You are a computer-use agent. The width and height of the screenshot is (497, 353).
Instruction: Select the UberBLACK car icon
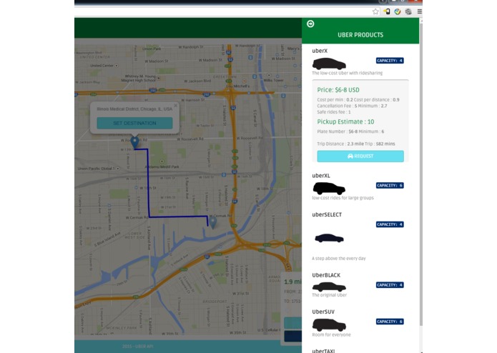(329, 287)
